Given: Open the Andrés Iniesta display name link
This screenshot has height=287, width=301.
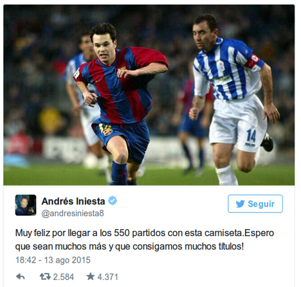Looking at the screenshot, I should click(x=73, y=201).
